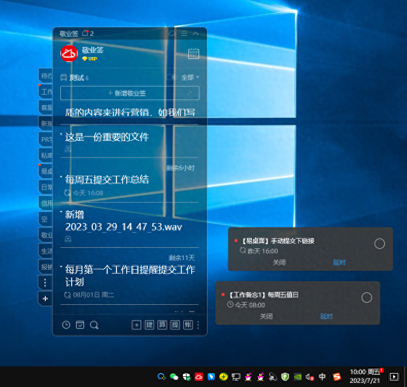Collapse the window with the up chevron

pos(196,33)
